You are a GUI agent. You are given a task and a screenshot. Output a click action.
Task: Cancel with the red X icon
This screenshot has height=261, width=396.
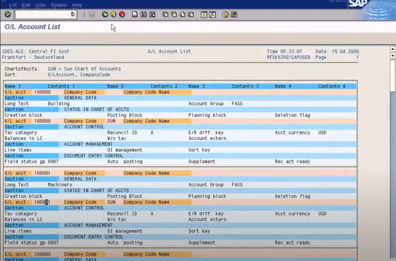(122, 14)
